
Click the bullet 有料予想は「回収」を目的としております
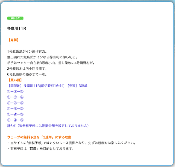point(40,149)
